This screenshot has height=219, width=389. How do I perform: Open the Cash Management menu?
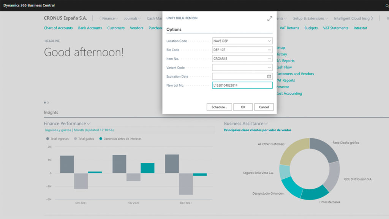point(154,18)
